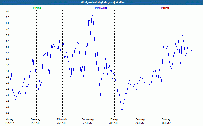Click the chart title Windgeschwindigkeit [m/s] skaliert
Viewport: 203px width, 126px height.
point(103,2)
